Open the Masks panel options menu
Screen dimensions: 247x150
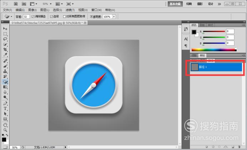243,55
